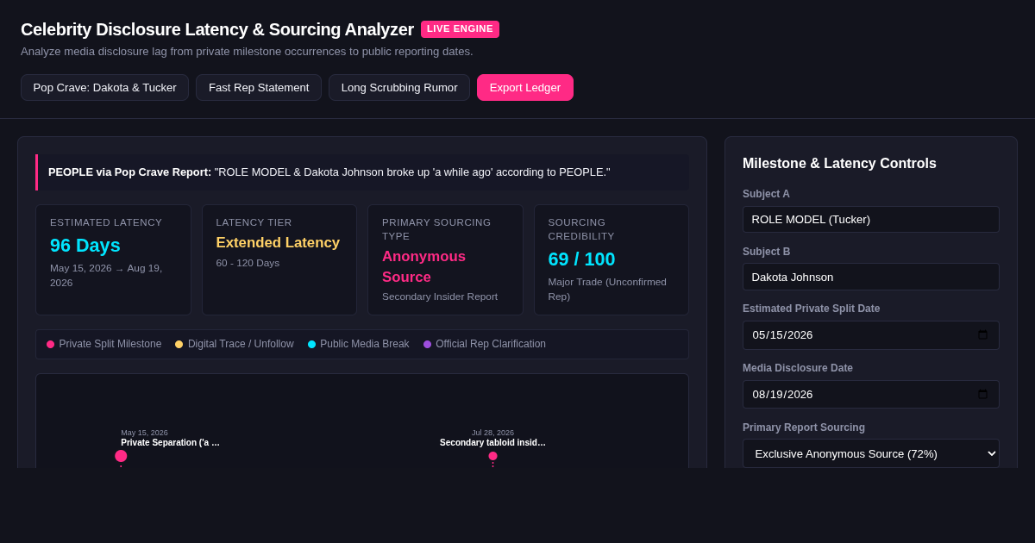This screenshot has height=543, width=1035.
Task: Click the Media Disclosure Date field
Action: tap(871, 394)
